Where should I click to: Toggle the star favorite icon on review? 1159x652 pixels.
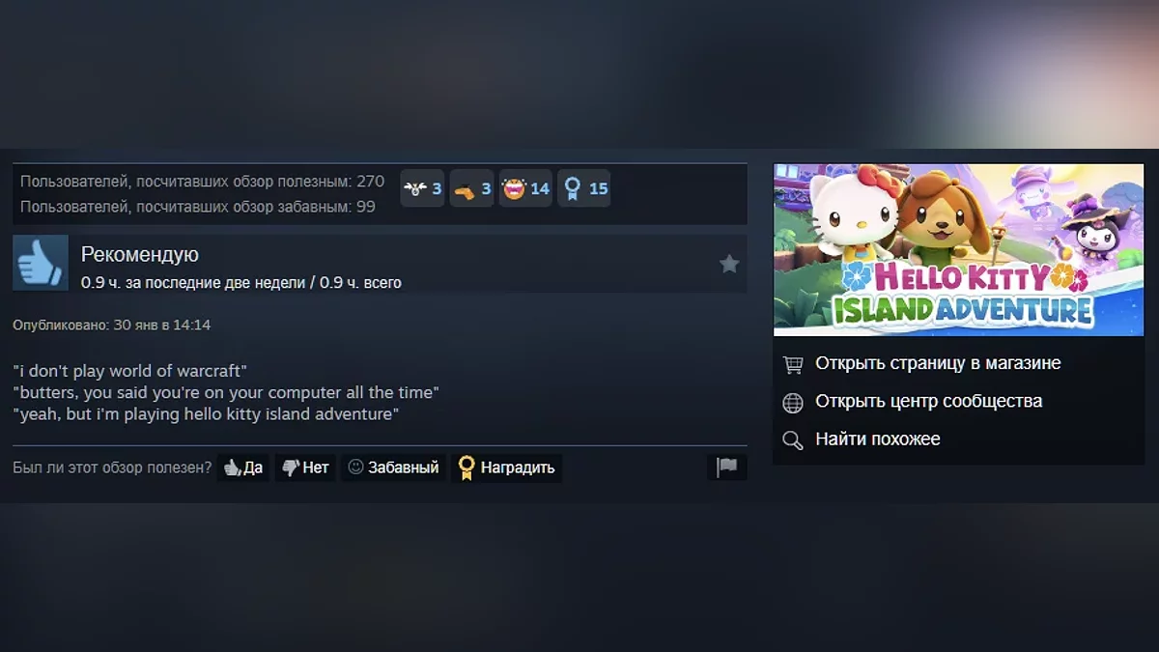coord(729,264)
